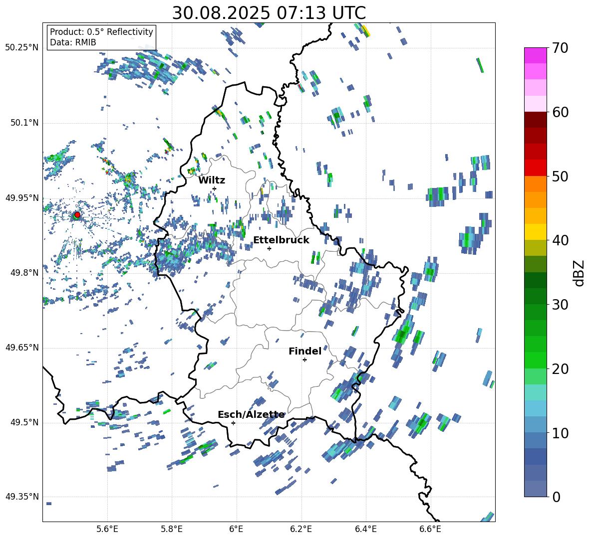Click the 5.8°E longitude label
591x539 pixels.
click(172, 529)
